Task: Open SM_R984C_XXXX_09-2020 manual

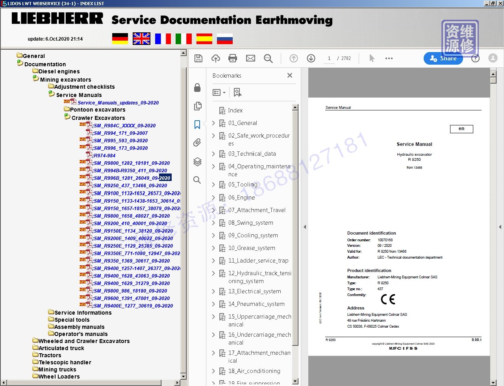Action: [124, 125]
